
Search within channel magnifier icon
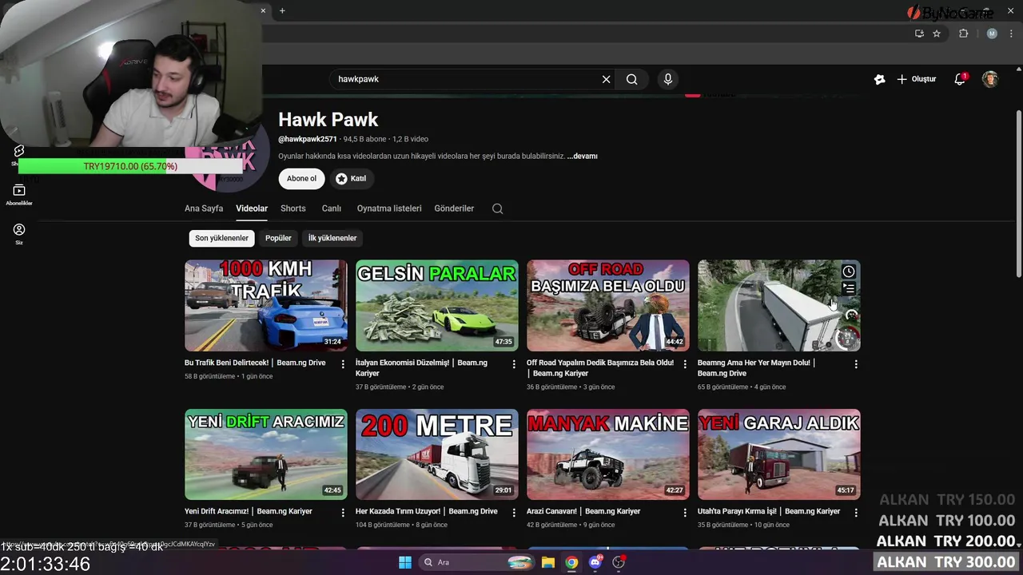[497, 208]
